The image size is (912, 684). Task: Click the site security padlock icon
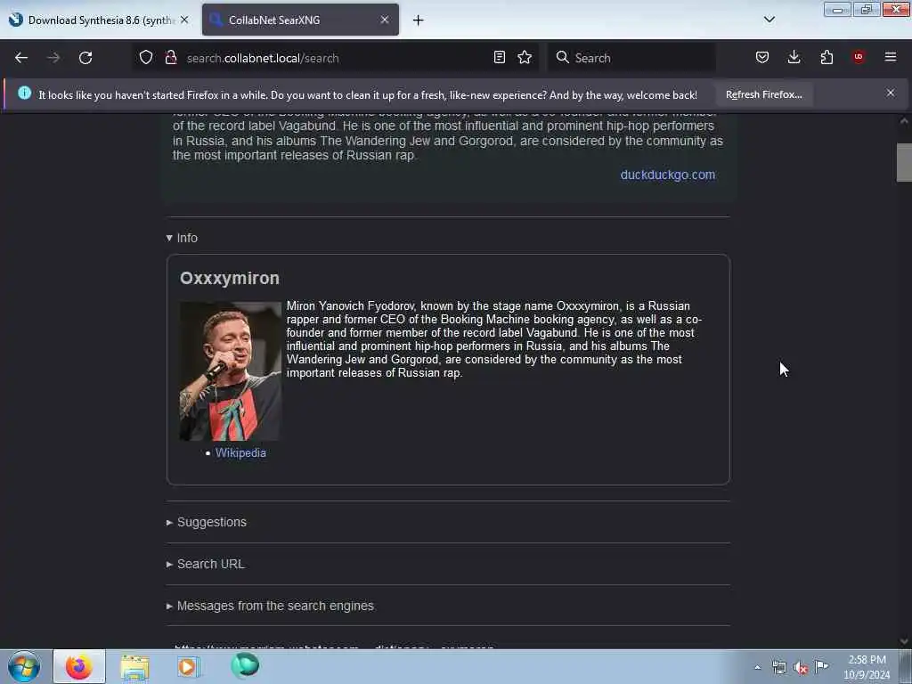point(171,58)
